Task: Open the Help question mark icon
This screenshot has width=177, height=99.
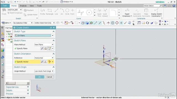Action: click(174, 6)
